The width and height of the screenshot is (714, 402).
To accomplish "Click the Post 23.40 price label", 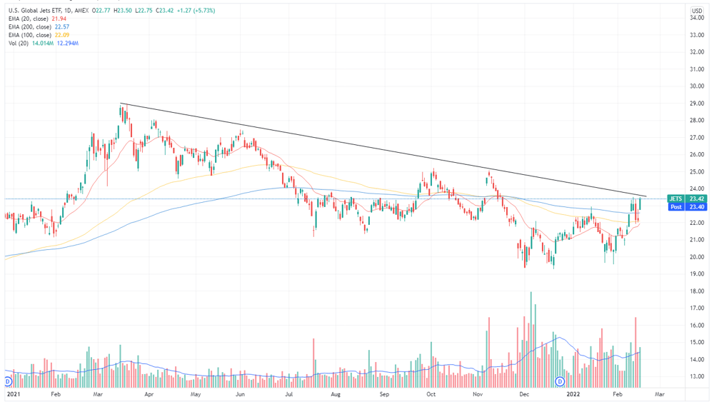I will (x=687, y=206).
